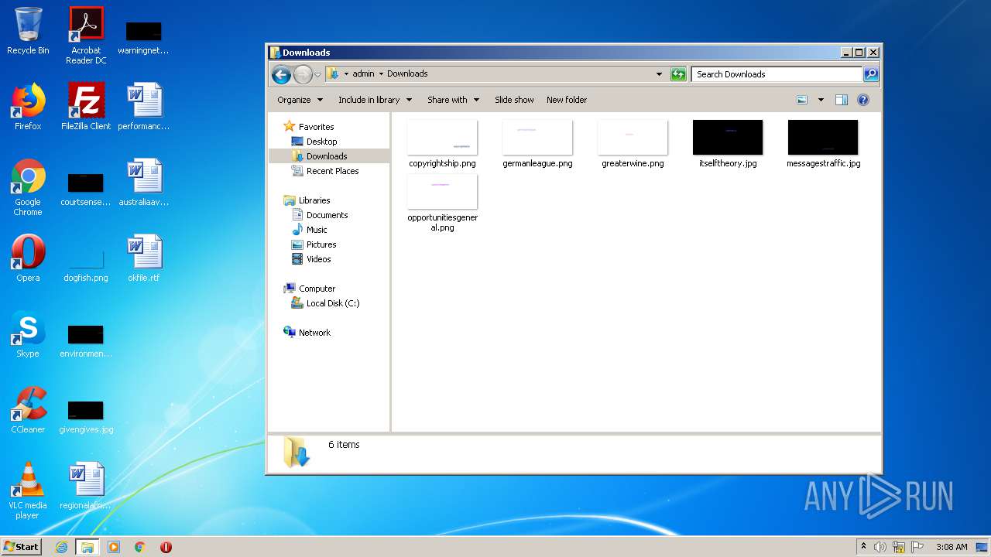This screenshot has height=557, width=991.
Task: Open Explorer help question mark icon
Action: [863, 100]
